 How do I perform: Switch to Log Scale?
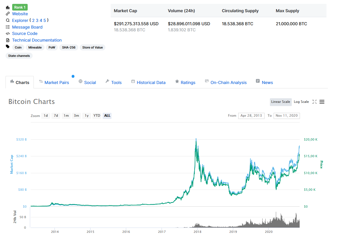tap(301, 102)
